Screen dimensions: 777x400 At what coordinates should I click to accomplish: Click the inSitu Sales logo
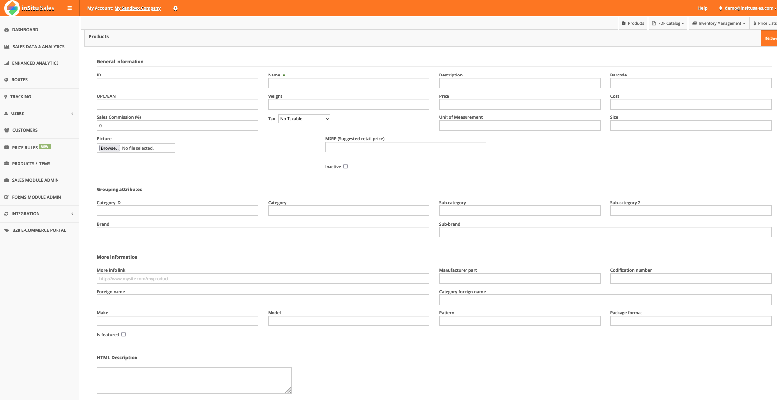point(30,8)
